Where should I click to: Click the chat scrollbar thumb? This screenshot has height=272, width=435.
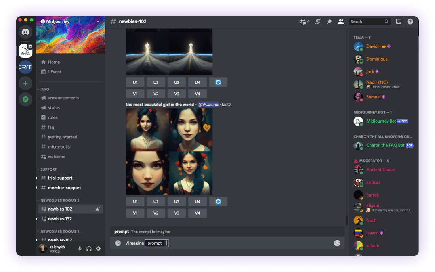346,220
